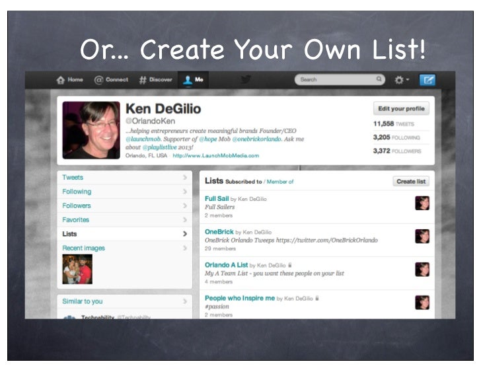Click the chevron on the Favorites row
The image size is (481, 372).
click(x=185, y=220)
